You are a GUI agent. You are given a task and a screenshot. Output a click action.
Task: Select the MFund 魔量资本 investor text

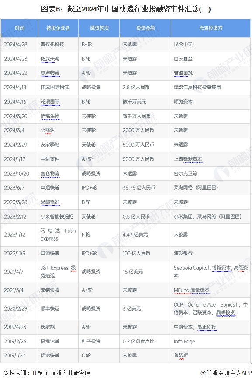click(192, 290)
